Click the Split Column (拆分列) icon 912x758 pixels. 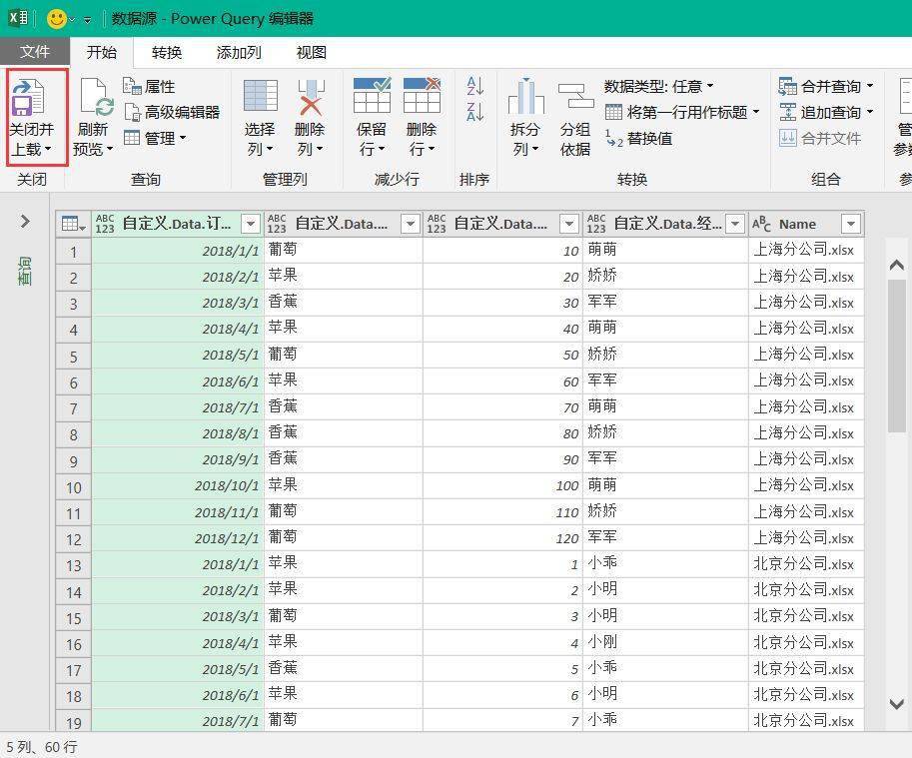525,97
